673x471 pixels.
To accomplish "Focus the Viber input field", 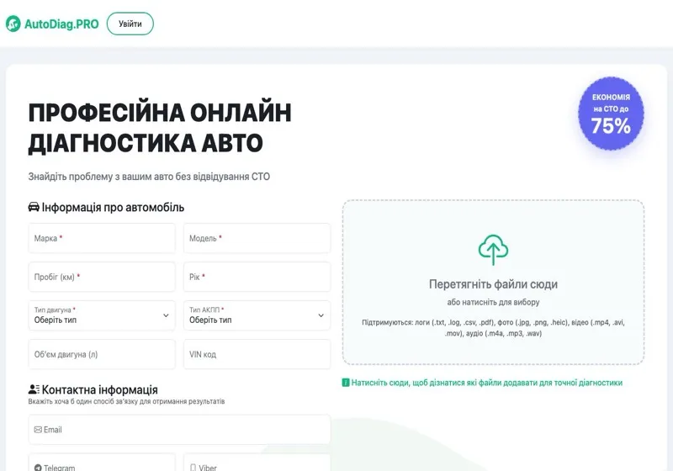I will 257,463.
